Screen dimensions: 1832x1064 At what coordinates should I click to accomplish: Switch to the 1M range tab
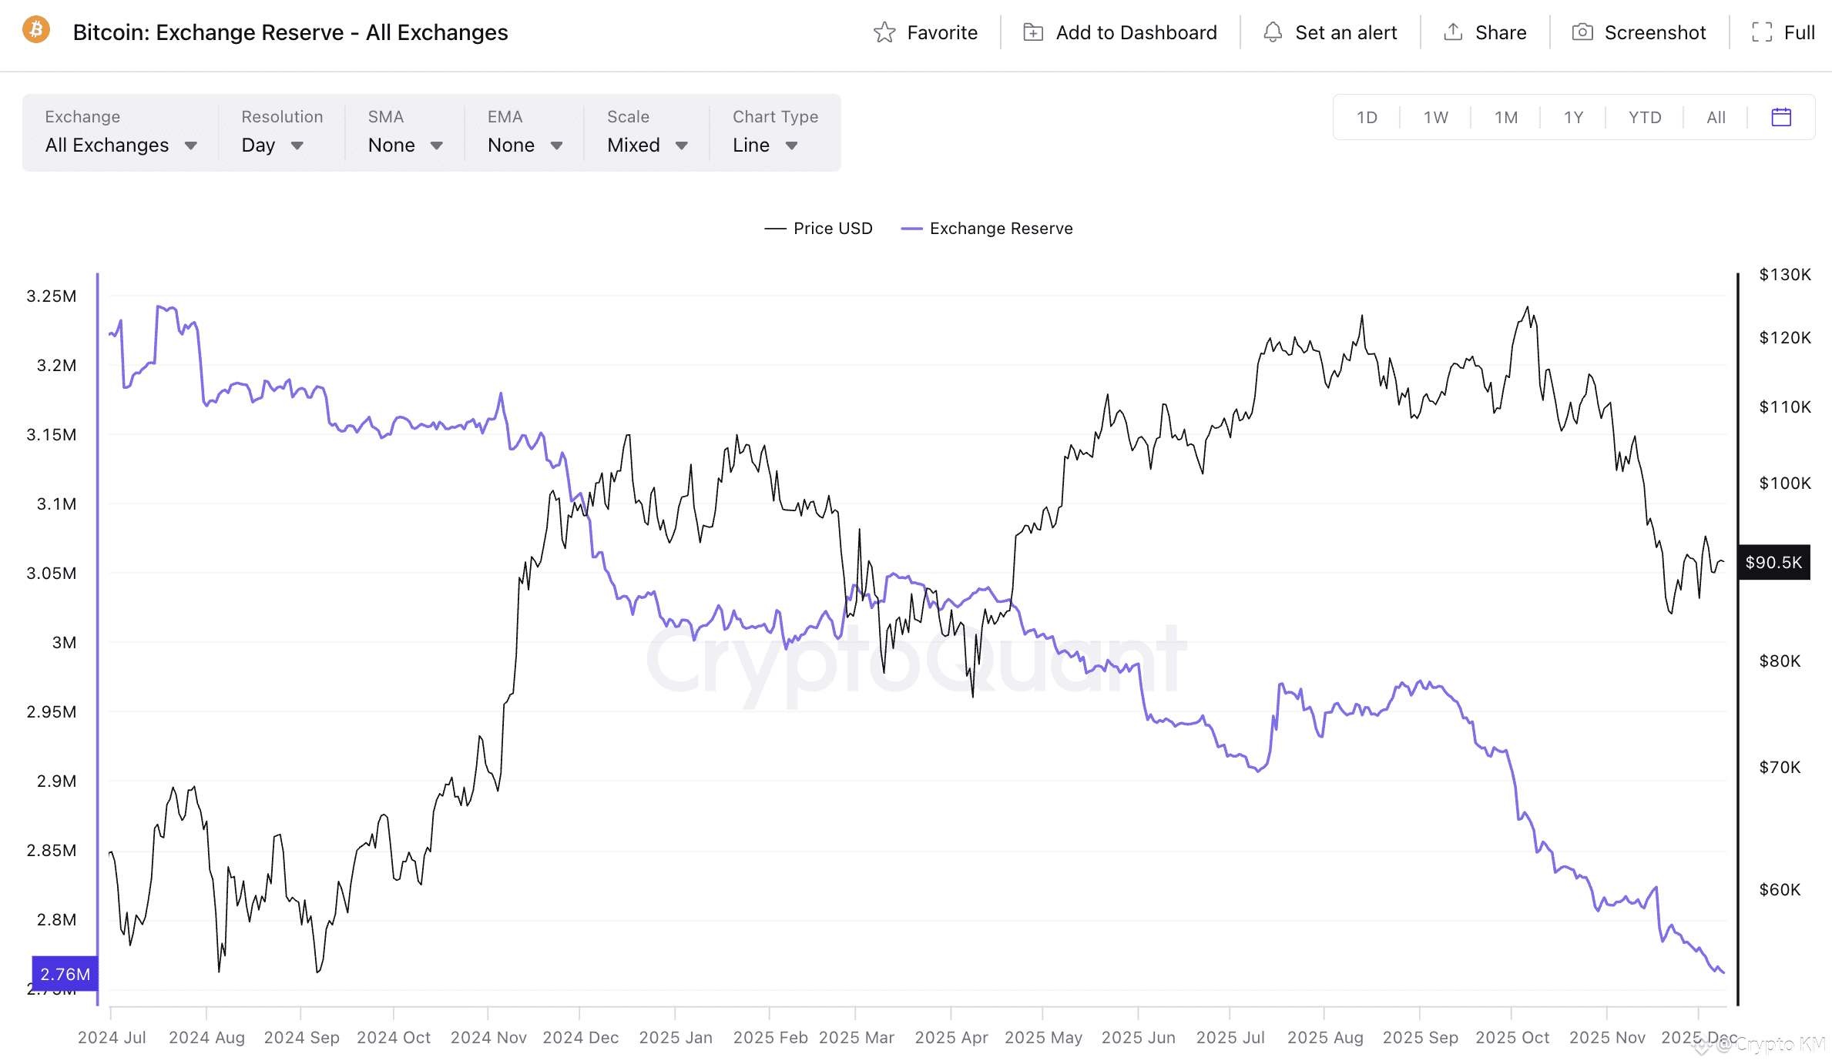(x=1506, y=117)
